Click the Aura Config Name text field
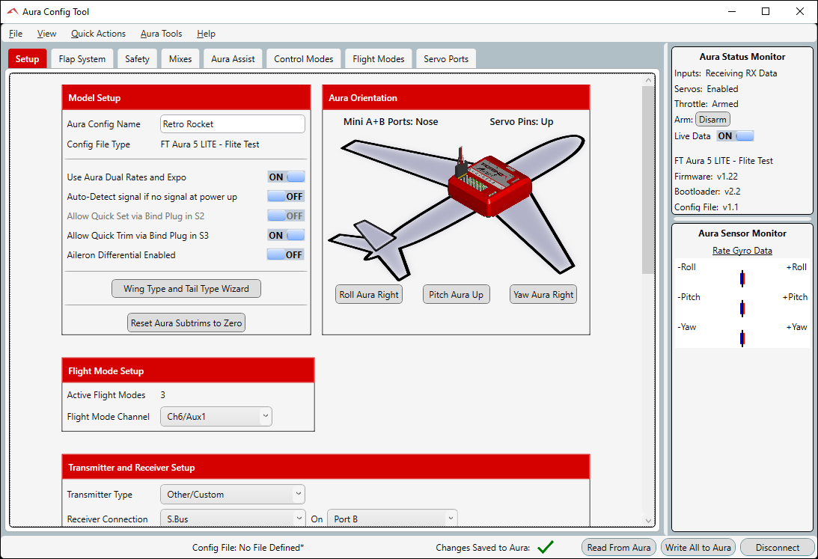Viewport: 818px width, 559px height. [233, 124]
